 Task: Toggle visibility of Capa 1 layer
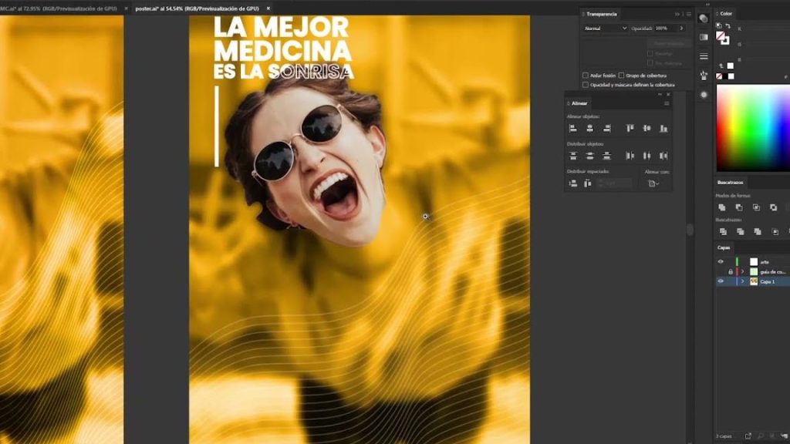[721, 281]
